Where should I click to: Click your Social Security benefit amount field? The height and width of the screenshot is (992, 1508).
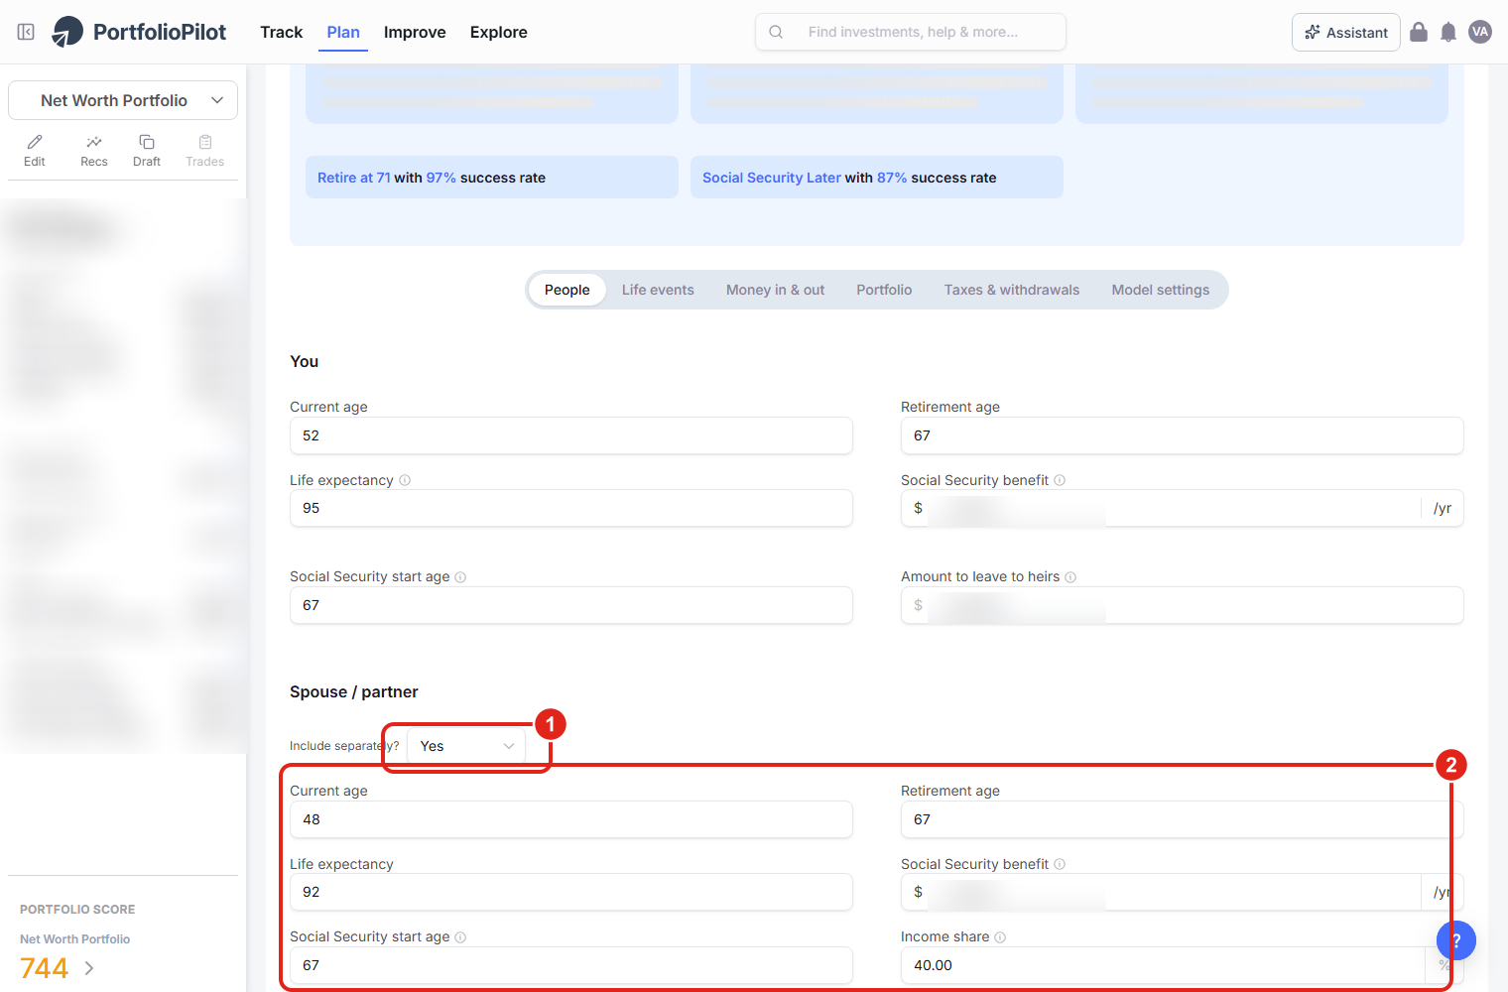[1183, 508]
